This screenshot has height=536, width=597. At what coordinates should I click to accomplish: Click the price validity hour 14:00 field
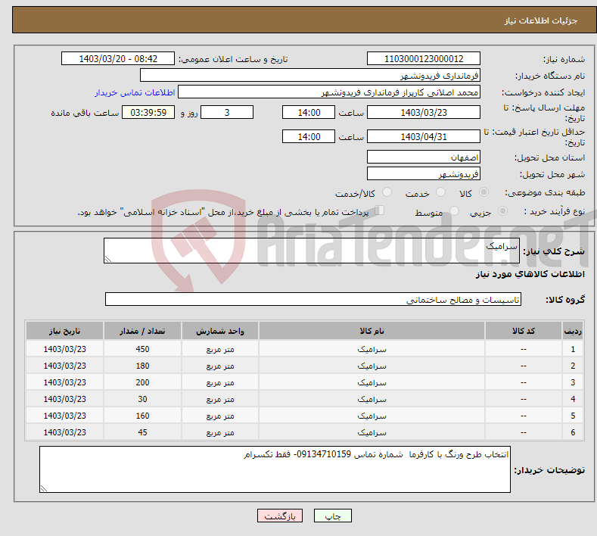pyautogui.click(x=309, y=136)
